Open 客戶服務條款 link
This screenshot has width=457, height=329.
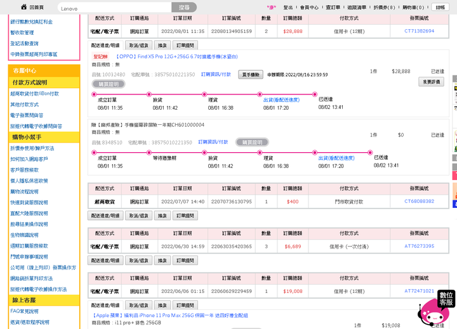[x=25, y=170]
